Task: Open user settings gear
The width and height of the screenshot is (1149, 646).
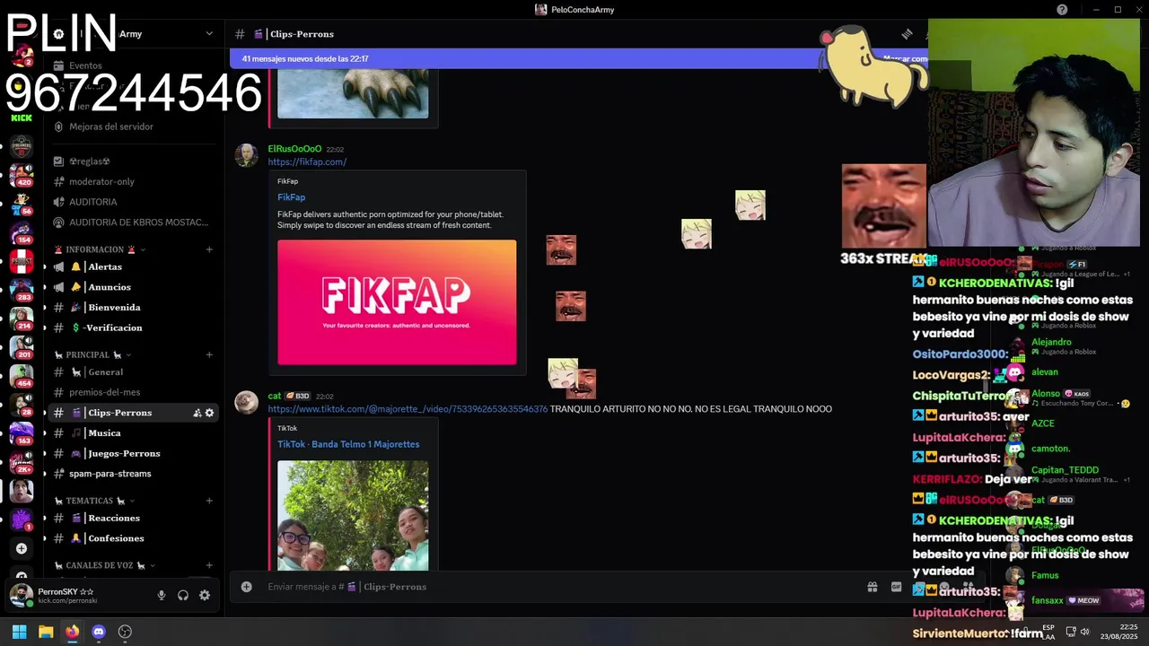Action: point(205,595)
